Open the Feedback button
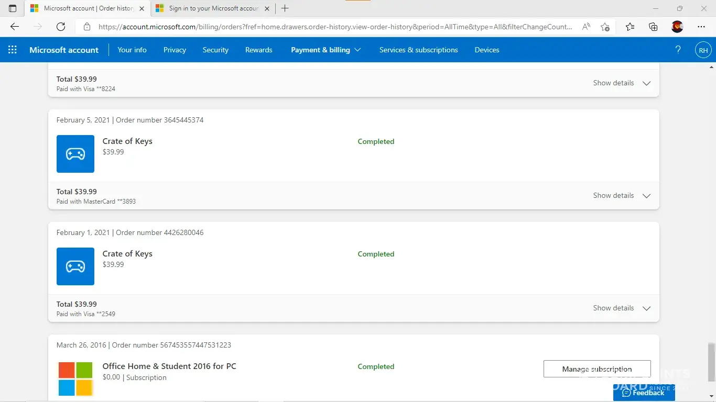The width and height of the screenshot is (716, 402). coord(644,393)
